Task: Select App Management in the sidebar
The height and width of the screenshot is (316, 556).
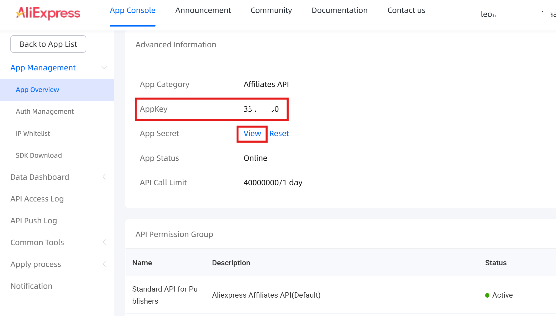Action: [43, 68]
